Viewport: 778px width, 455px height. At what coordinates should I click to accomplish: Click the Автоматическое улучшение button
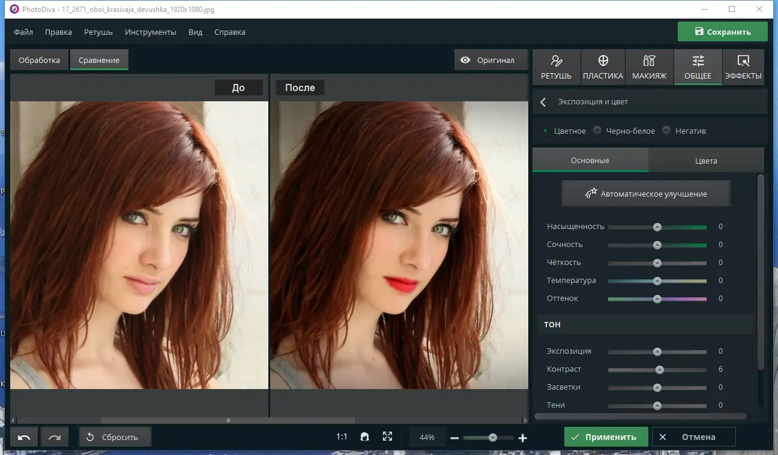point(646,194)
